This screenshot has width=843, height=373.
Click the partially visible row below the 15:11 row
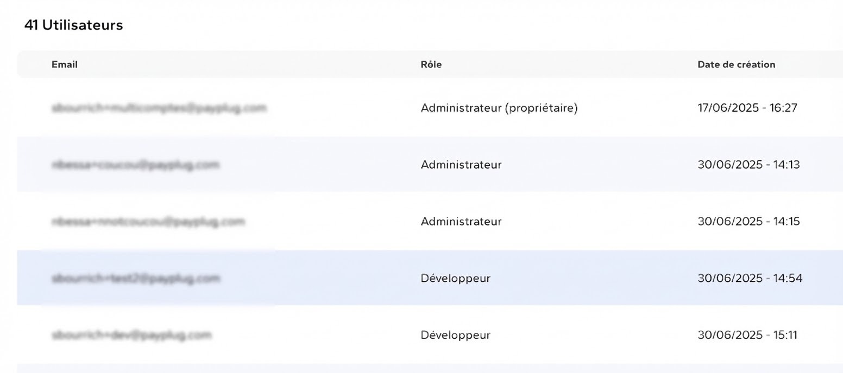pyautogui.click(x=429, y=369)
